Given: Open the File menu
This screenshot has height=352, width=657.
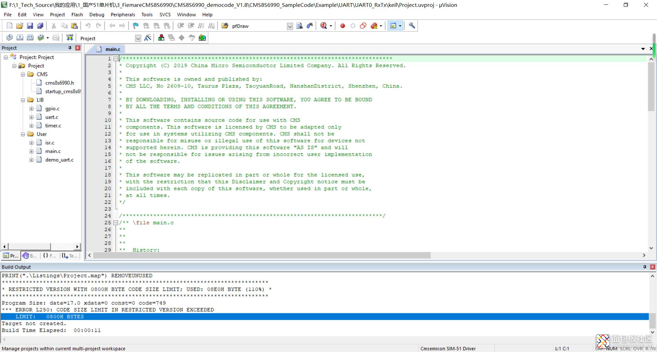Looking at the screenshot, I should 8,15.
